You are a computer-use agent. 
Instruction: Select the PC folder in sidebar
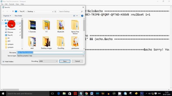[9, 38]
